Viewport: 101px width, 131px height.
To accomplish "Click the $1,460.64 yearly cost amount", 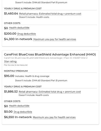I will (x=11, y=14).
